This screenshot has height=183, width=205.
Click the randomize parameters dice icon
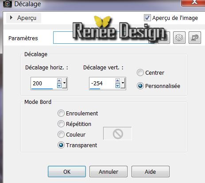179,38
